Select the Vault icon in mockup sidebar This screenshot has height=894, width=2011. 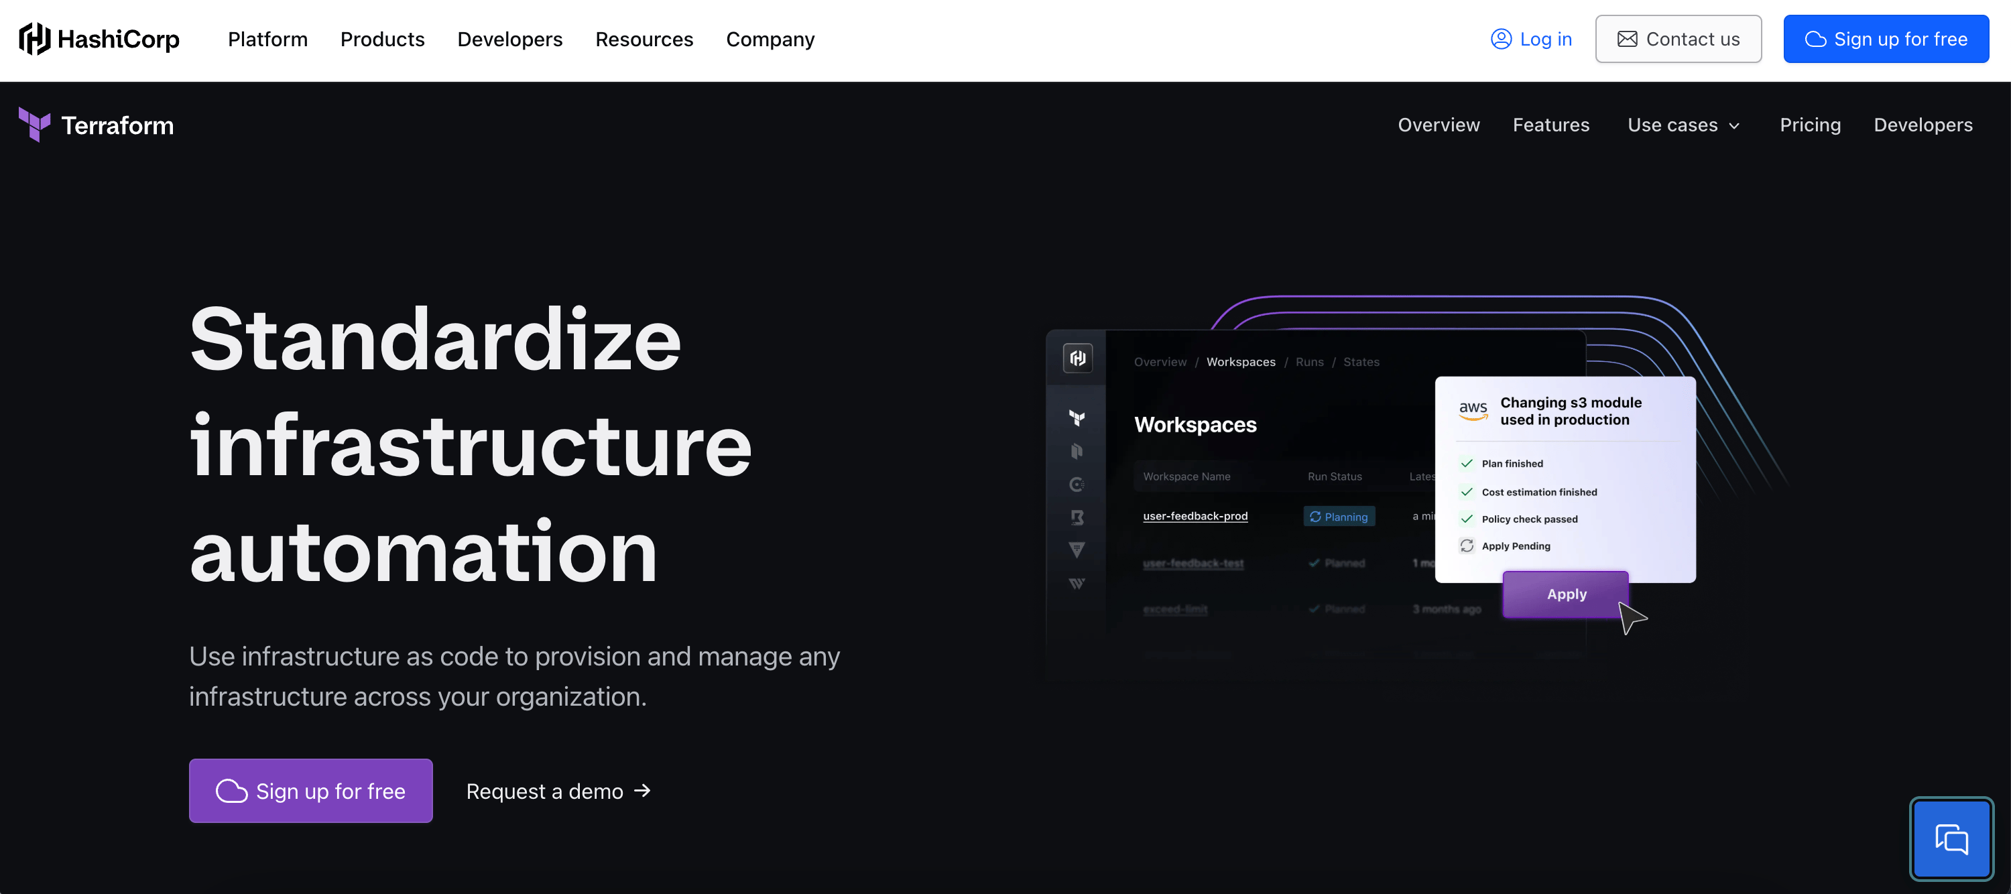pos(1077,550)
